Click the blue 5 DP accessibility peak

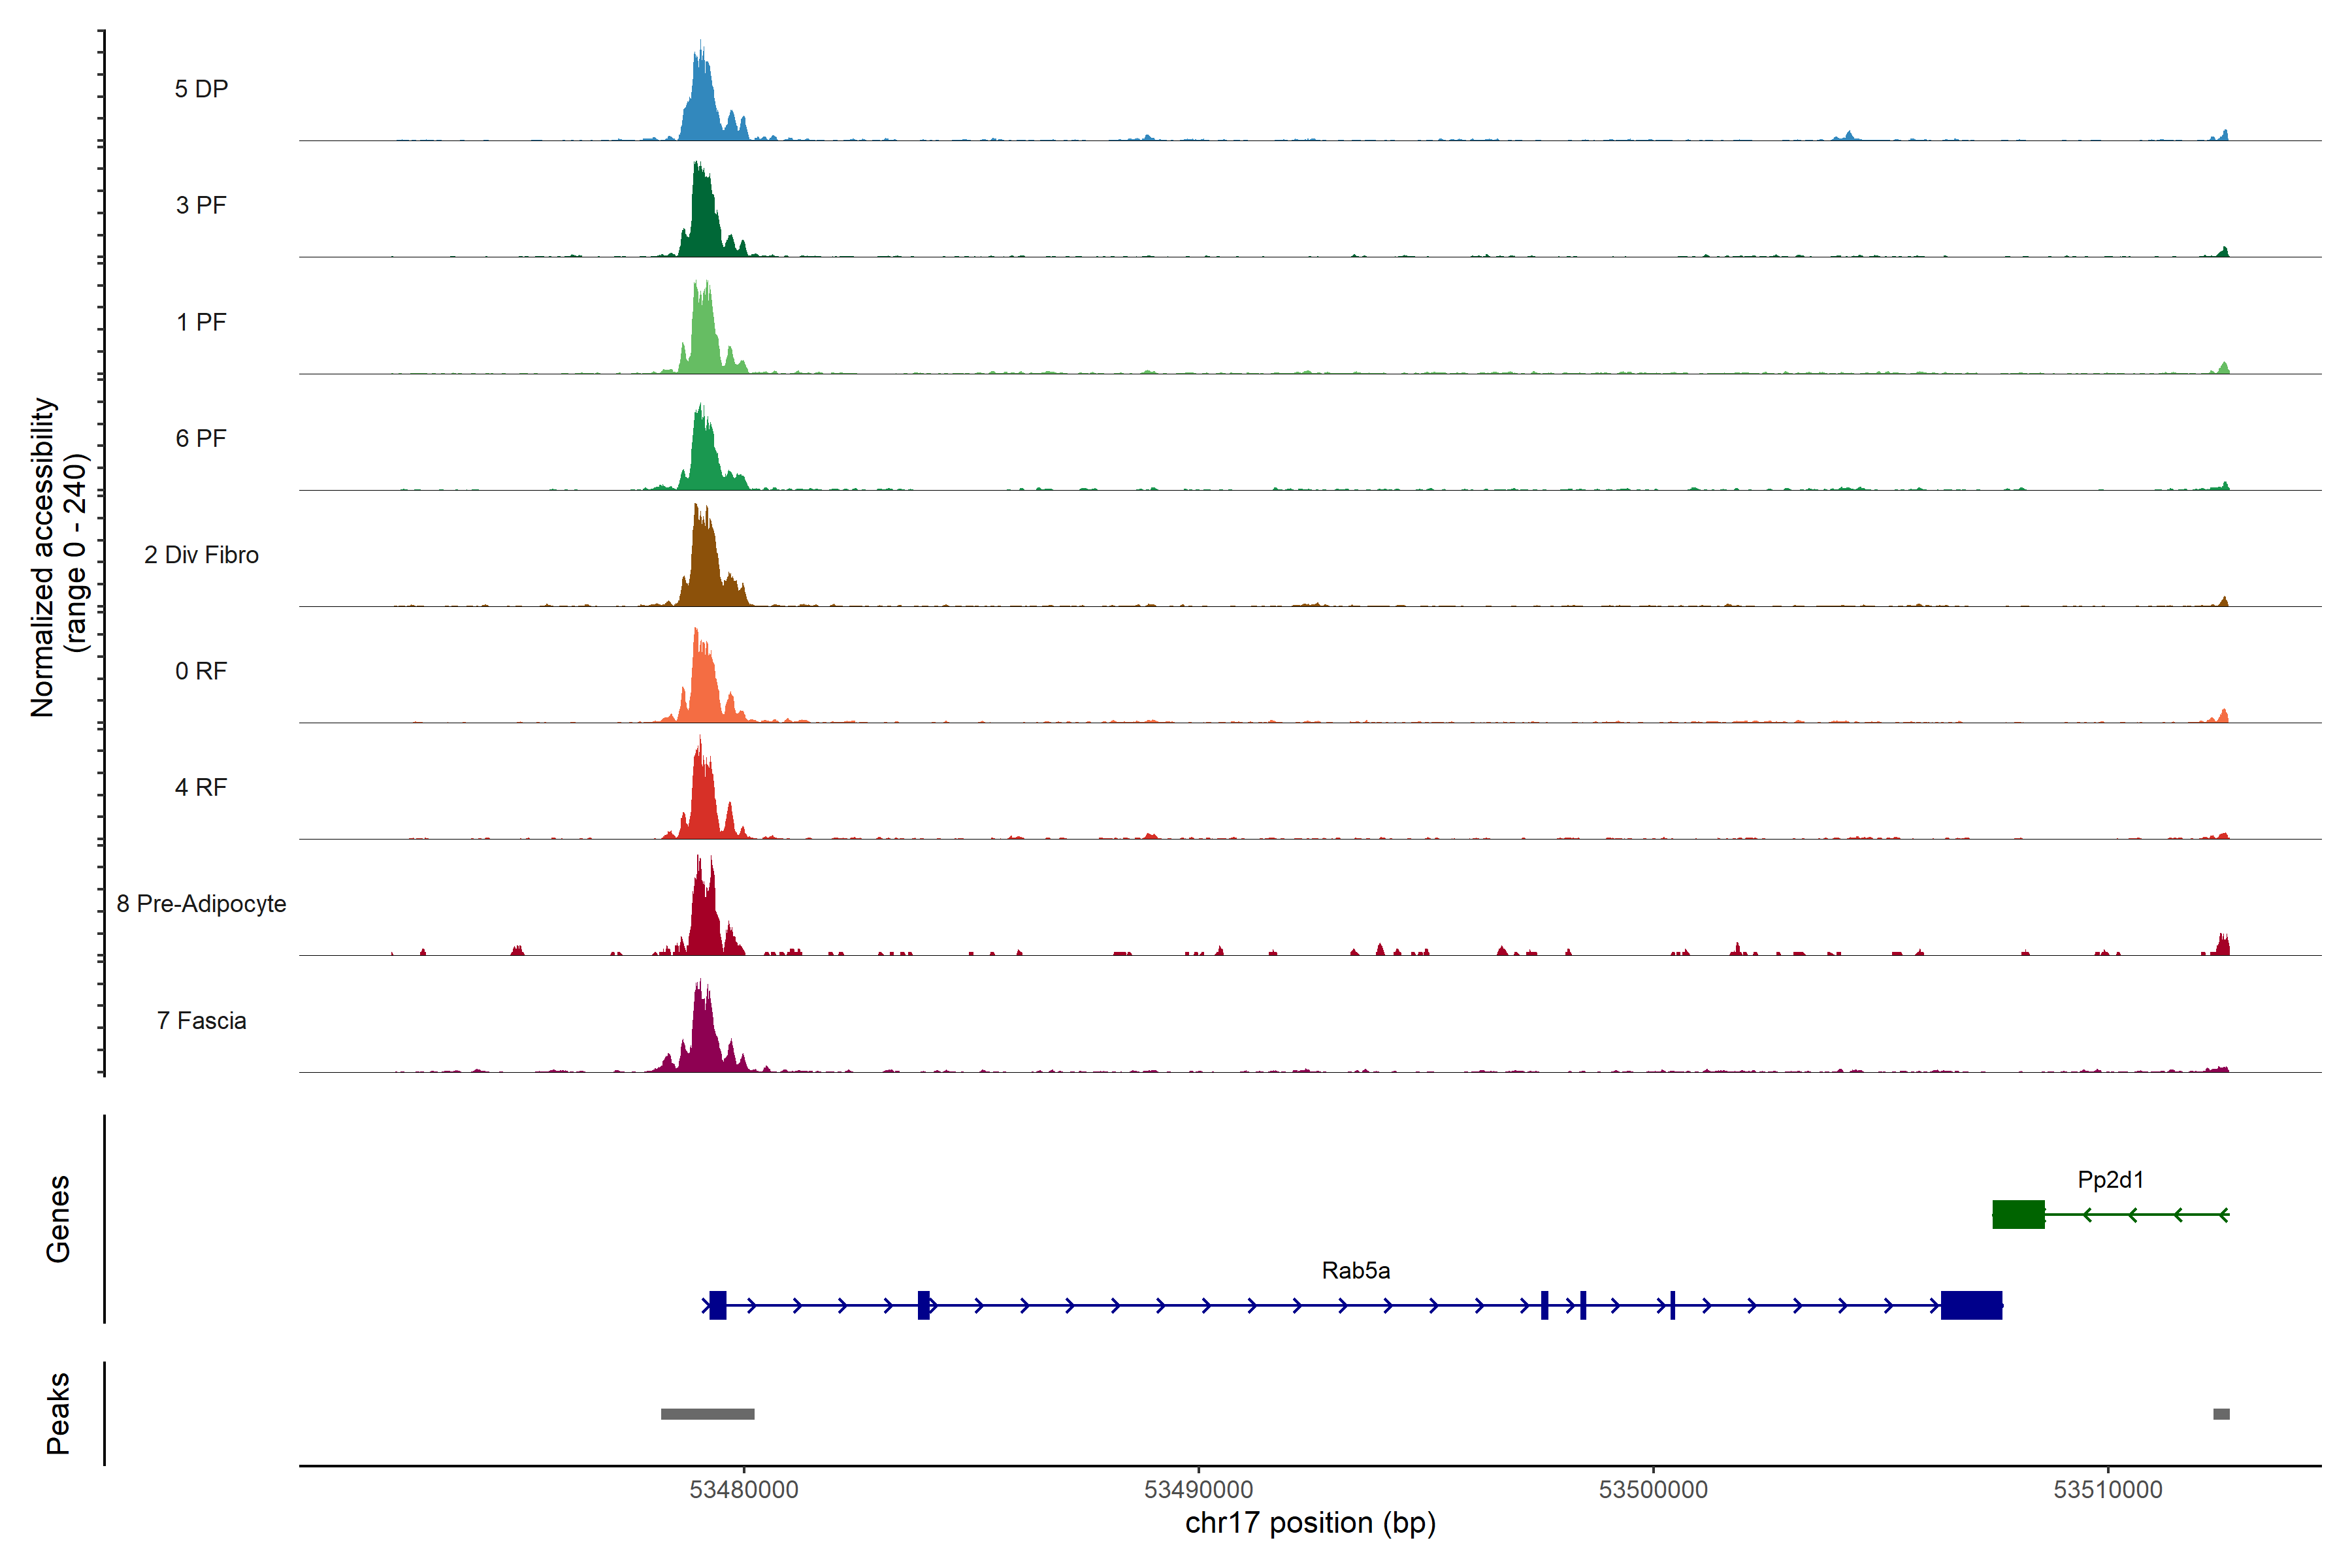[703, 105]
